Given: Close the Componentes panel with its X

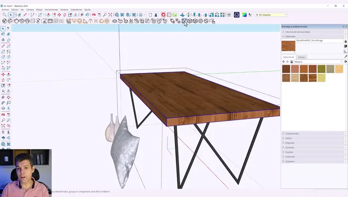Looking at the screenshot, I should (346, 133).
